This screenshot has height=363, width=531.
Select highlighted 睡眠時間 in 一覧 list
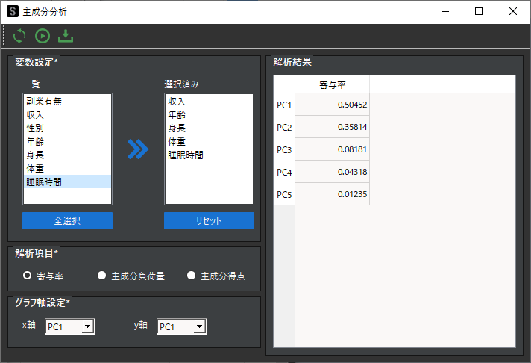[x=67, y=181]
